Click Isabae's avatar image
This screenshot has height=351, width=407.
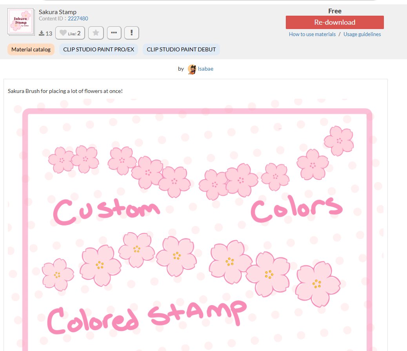(x=192, y=69)
